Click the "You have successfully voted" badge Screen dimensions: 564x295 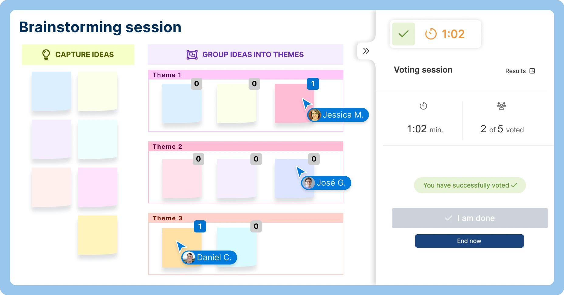[469, 185]
